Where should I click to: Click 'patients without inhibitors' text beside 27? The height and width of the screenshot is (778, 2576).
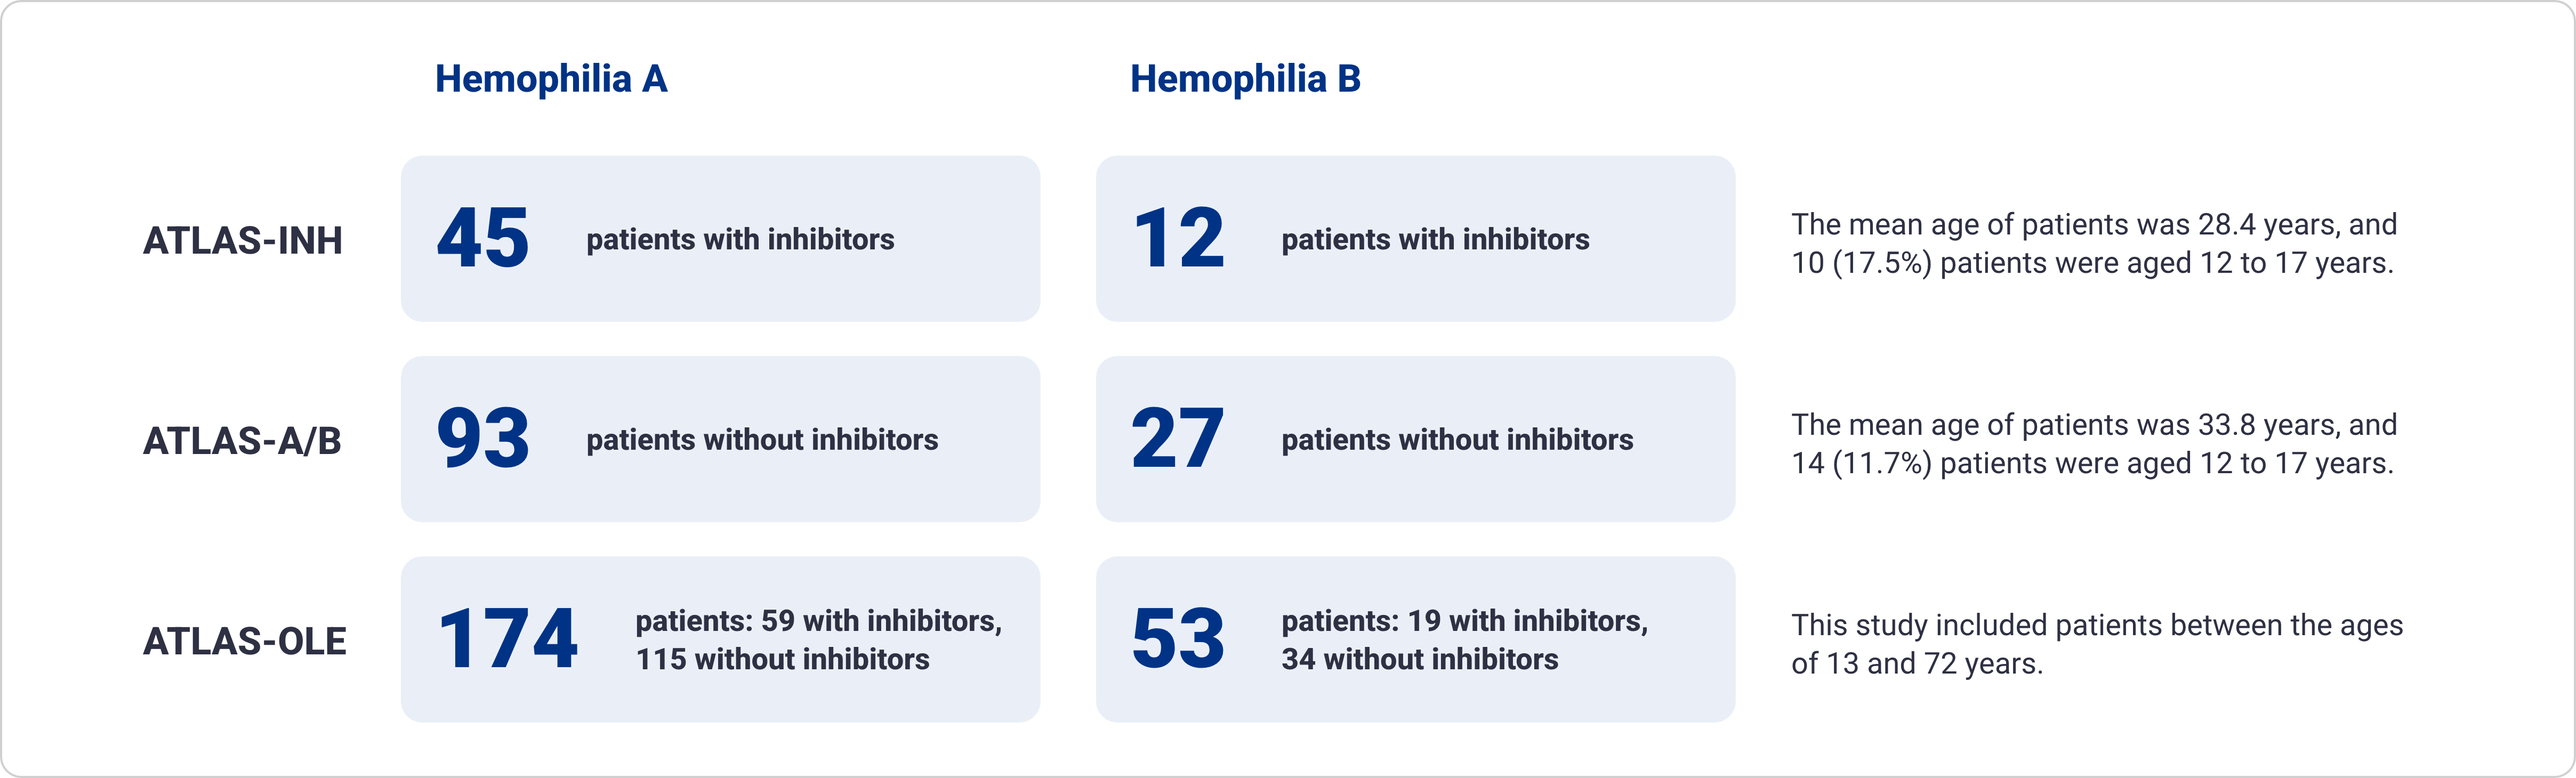1457,440
